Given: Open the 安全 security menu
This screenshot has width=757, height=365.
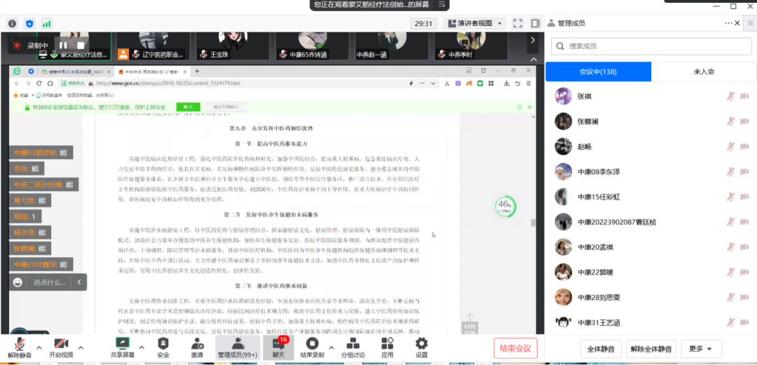Looking at the screenshot, I should click(x=163, y=347).
